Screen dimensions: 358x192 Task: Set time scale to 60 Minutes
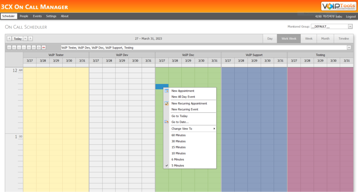click(x=190, y=135)
